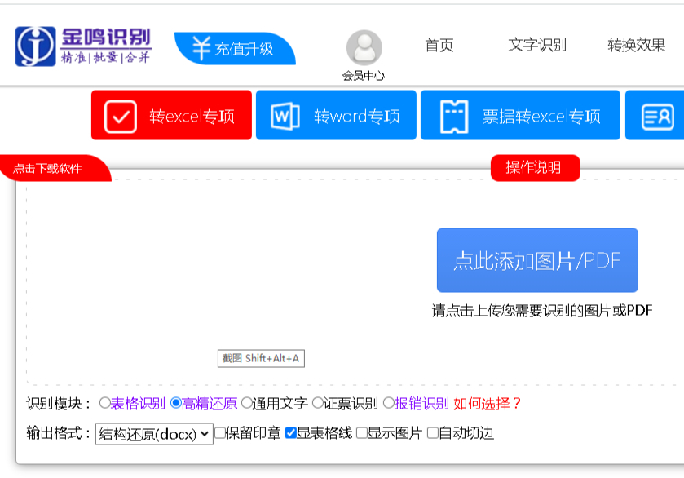Go to 文字识别 in navigation
The image size is (684, 478).
[537, 45]
